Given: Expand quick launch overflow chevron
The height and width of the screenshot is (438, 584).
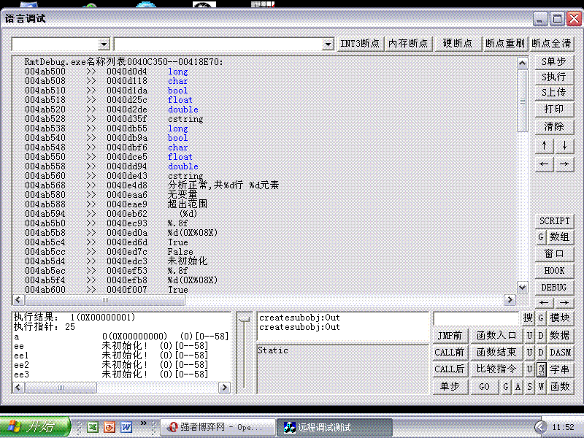Looking at the screenshot, I should point(143,423).
